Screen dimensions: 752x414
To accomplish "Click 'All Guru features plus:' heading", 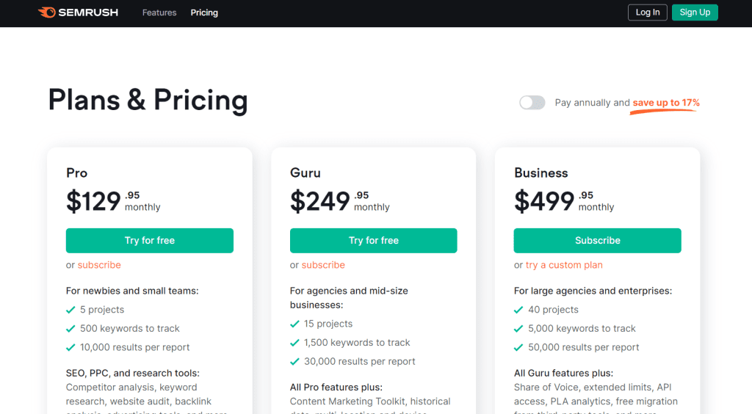I will coord(563,374).
